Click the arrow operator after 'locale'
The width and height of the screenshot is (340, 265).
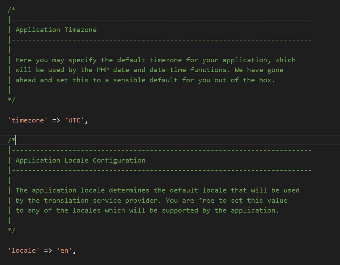click(x=48, y=251)
